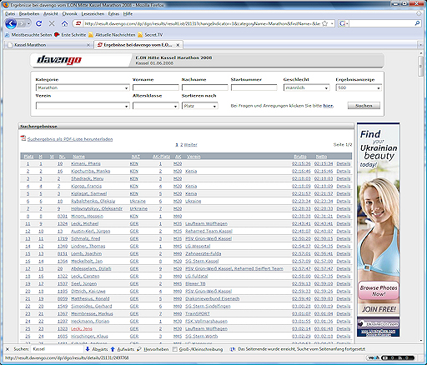
Task: Click into the Startnummer input field
Action: tap(254, 87)
